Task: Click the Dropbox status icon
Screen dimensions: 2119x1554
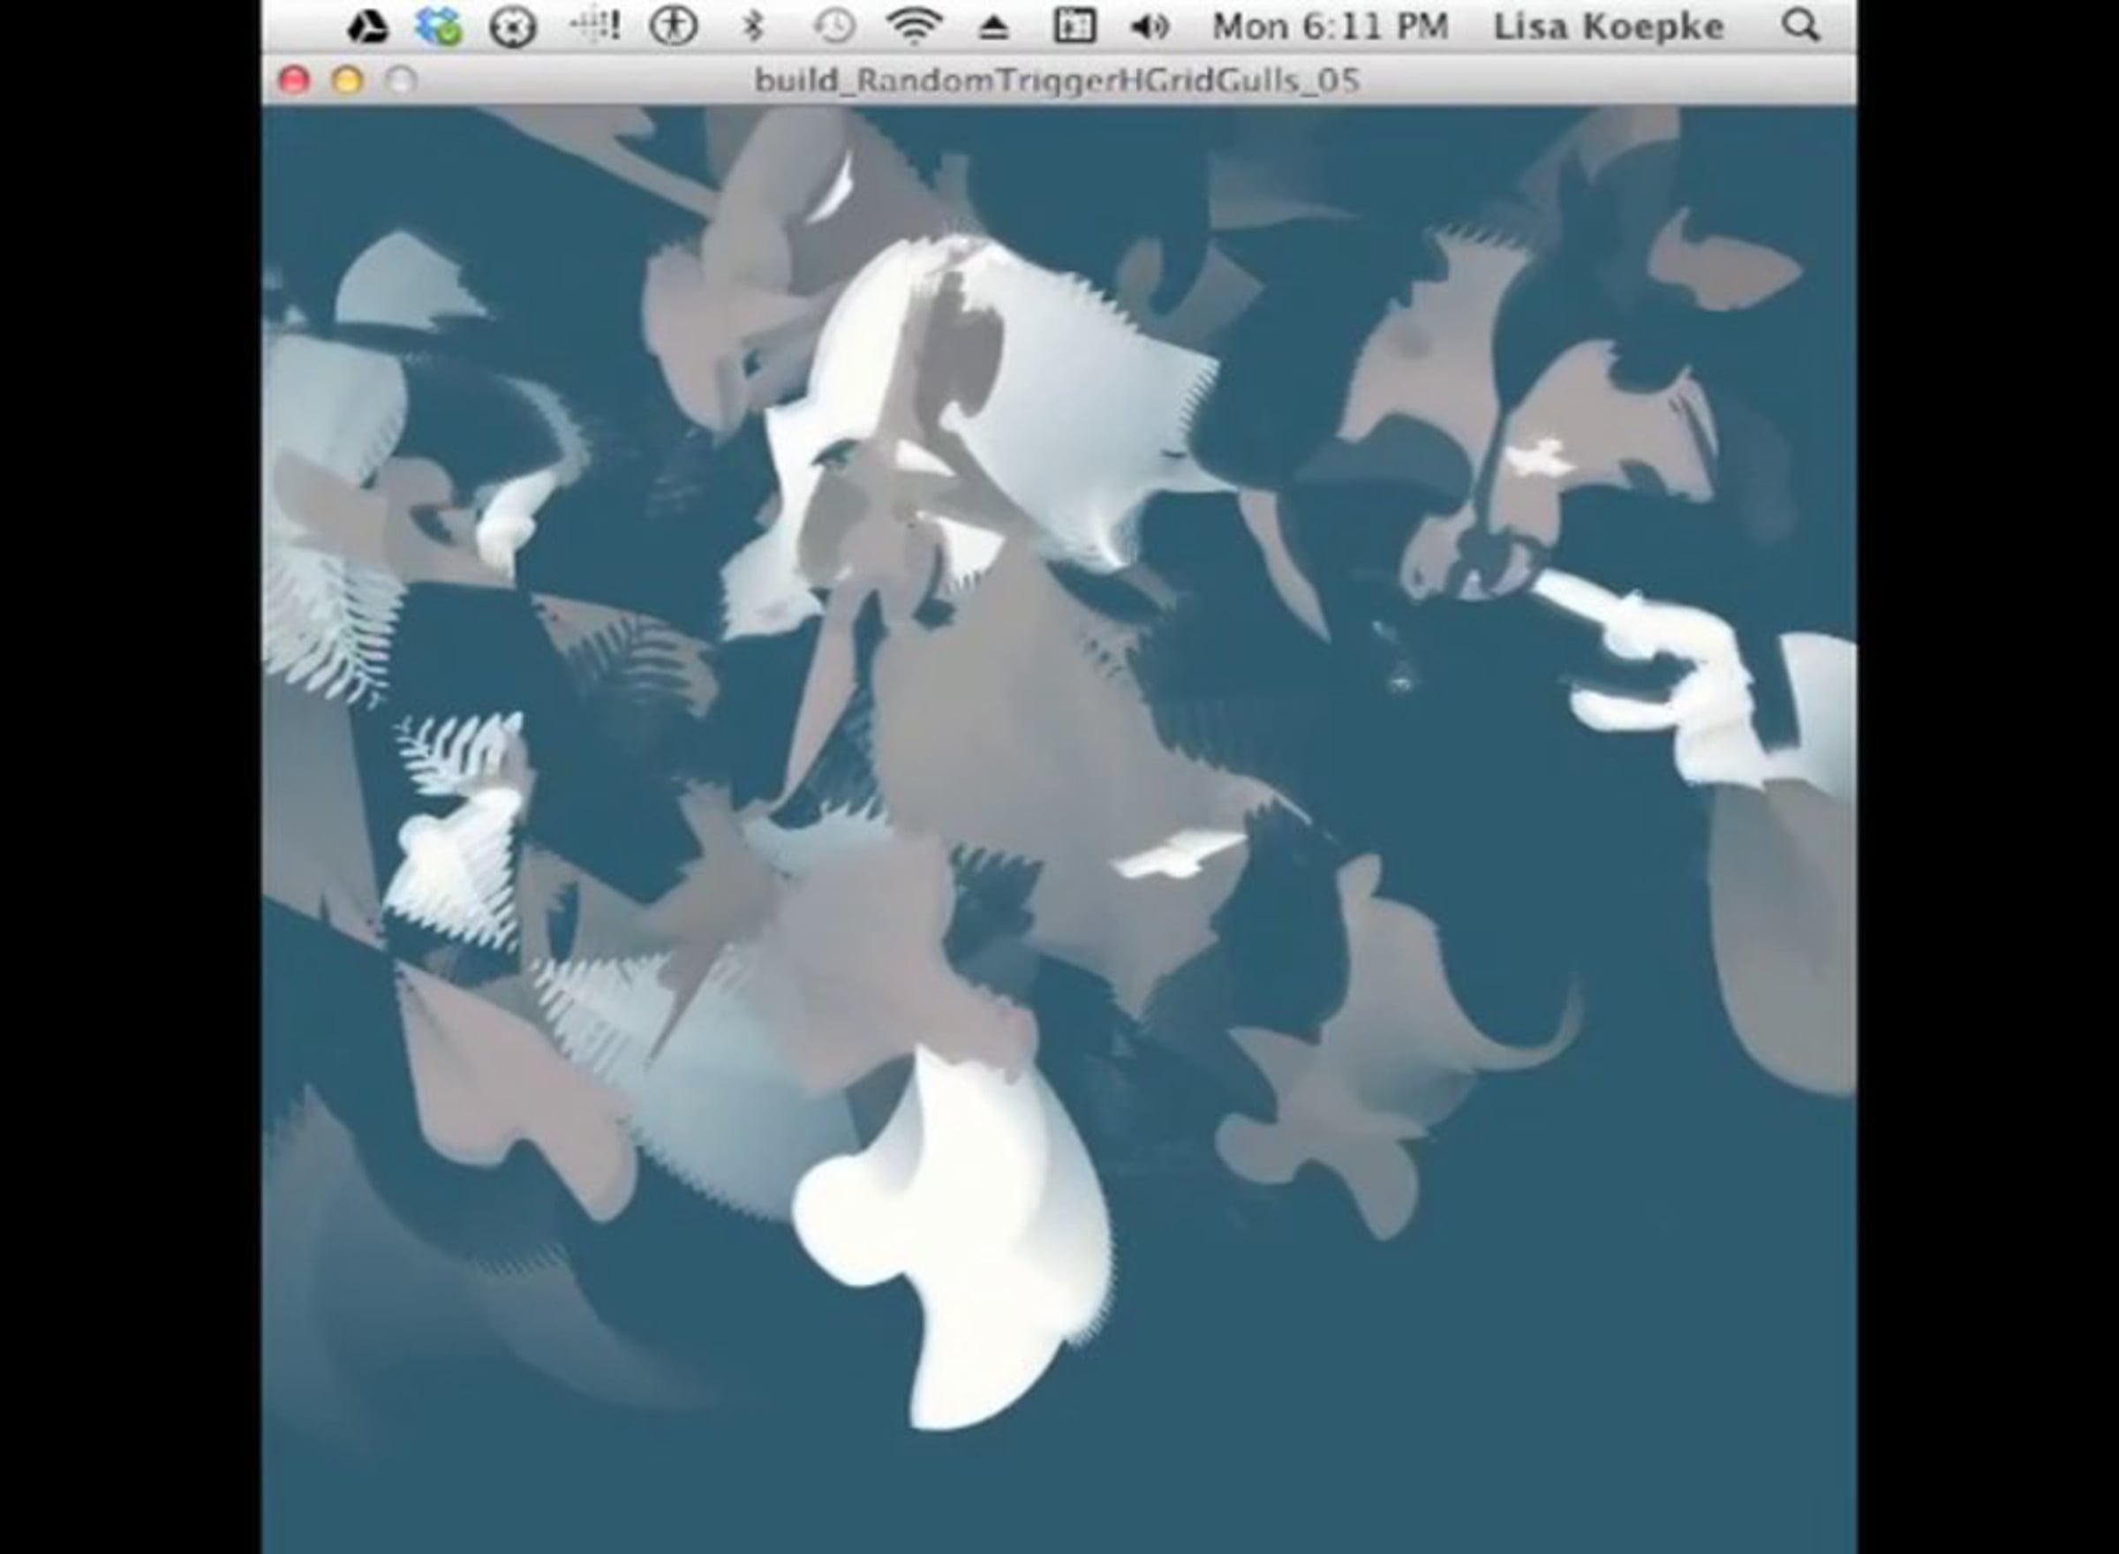Action: pos(438,26)
